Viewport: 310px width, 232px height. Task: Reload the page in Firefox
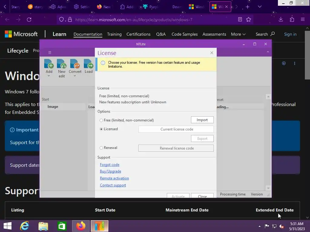pyautogui.click(x=29, y=20)
